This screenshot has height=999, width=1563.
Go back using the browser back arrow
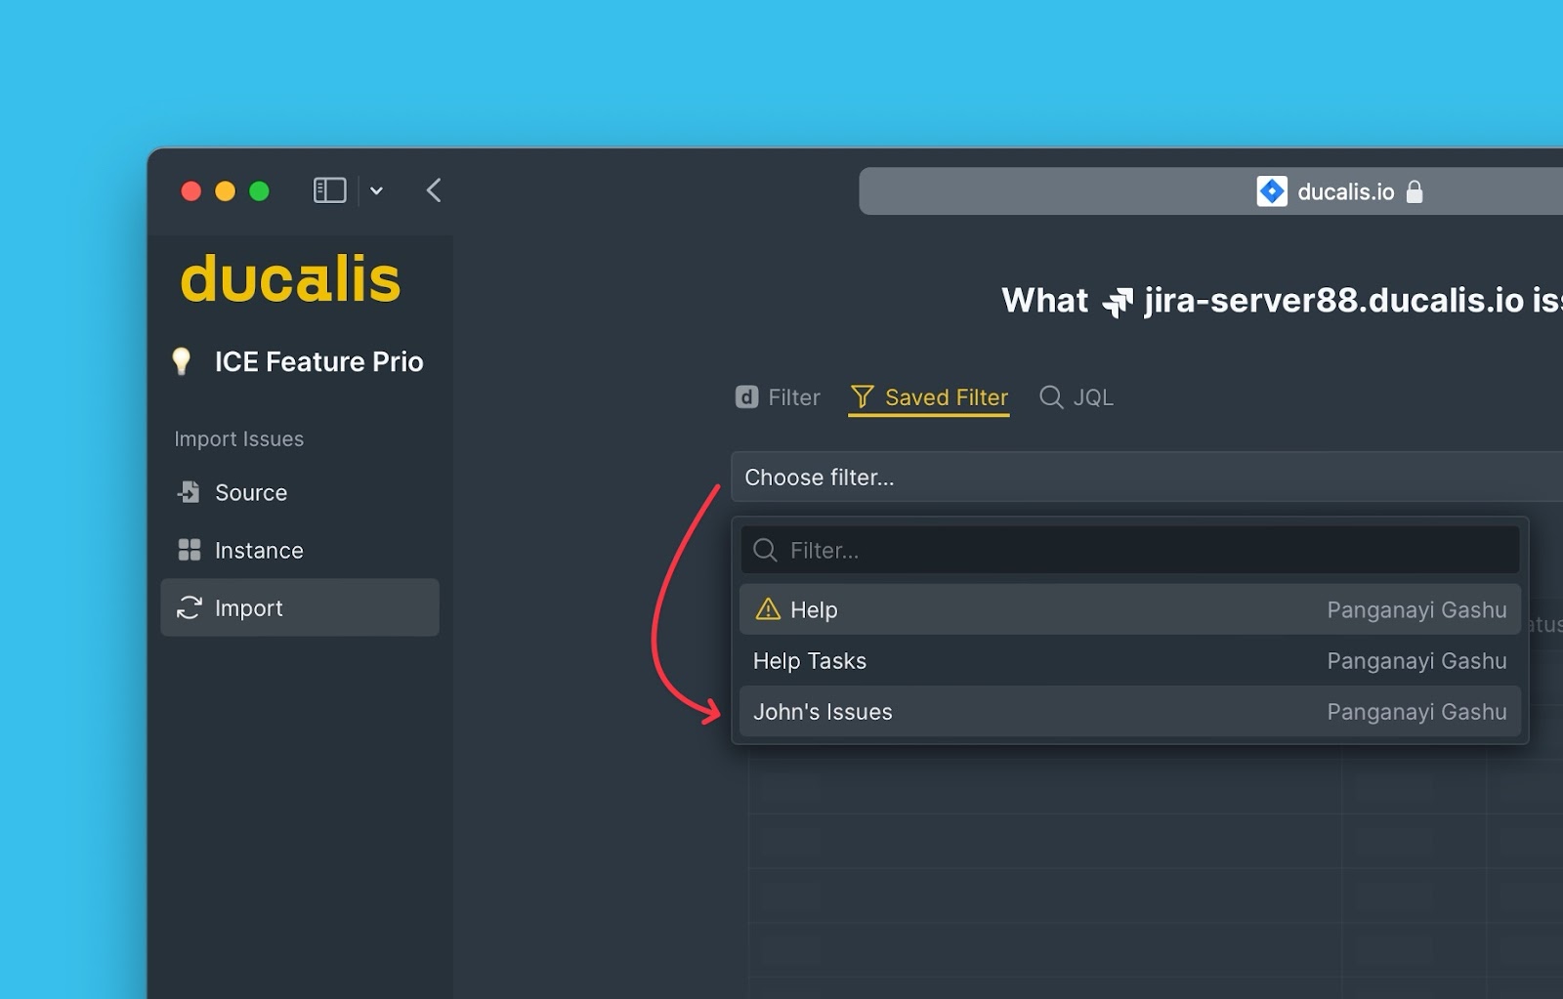coord(435,190)
